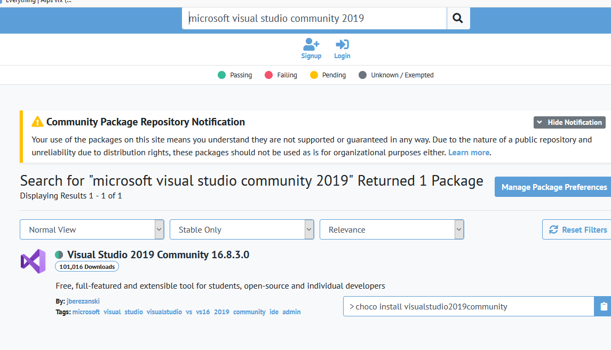Screen dimensions: 611x350
Task: Open the Normal View dropdown
Action: coord(92,229)
